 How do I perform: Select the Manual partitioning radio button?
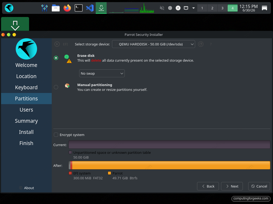56,87
